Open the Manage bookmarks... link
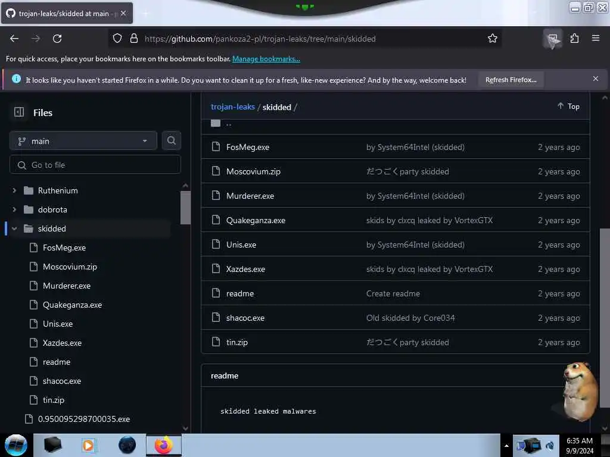Image resolution: width=610 pixels, height=457 pixels. (x=266, y=59)
